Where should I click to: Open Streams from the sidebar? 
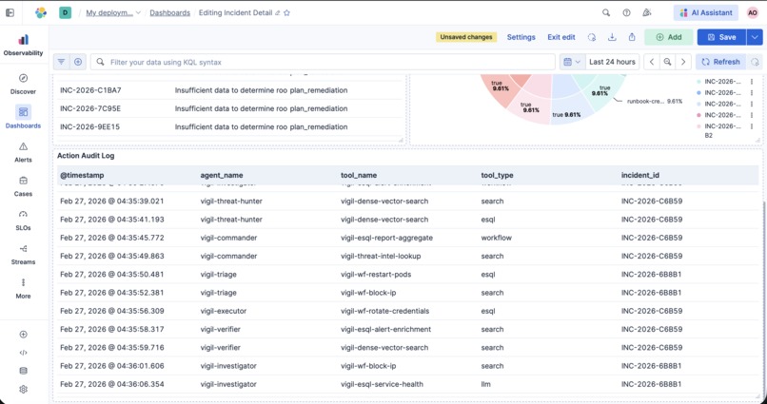pyautogui.click(x=23, y=255)
